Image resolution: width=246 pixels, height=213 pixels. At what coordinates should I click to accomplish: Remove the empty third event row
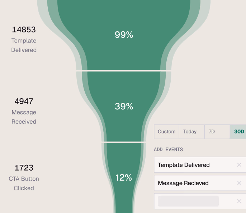click(x=239, y=201)
